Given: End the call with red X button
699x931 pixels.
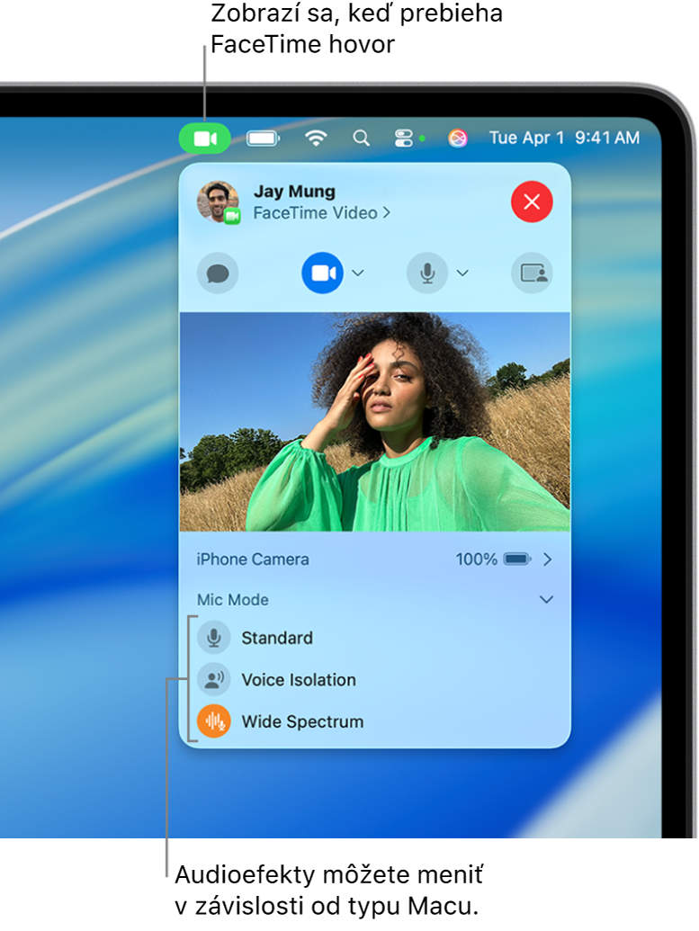Looking at the screenshot, I should pos(532,201).
